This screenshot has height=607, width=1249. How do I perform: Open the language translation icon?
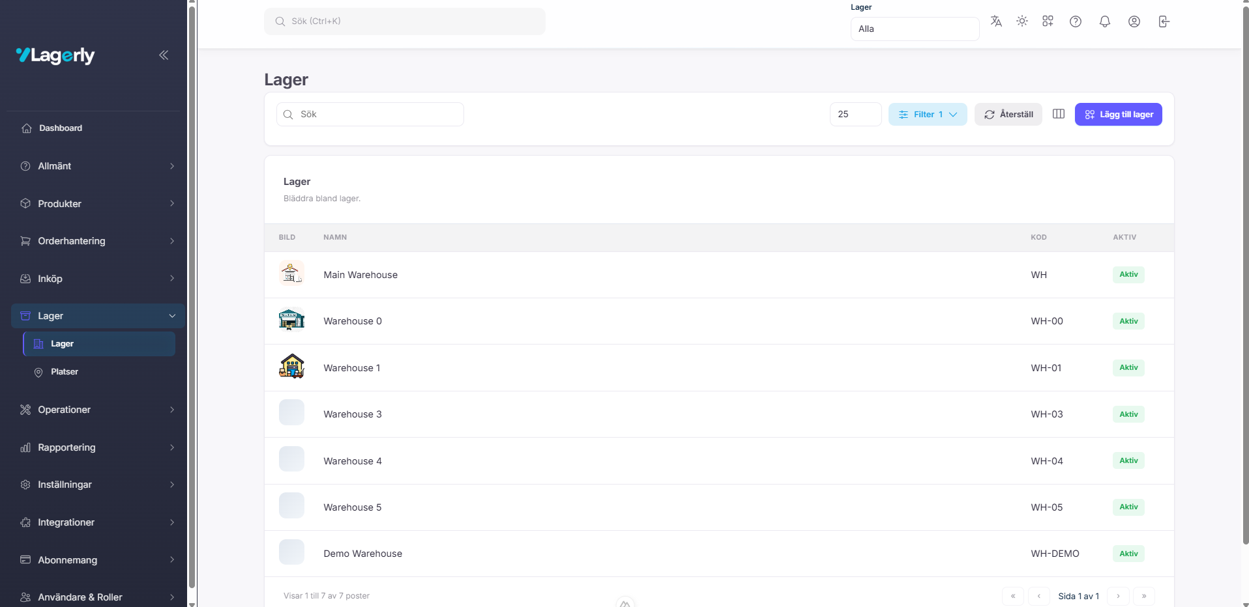[x=996, y=21]
